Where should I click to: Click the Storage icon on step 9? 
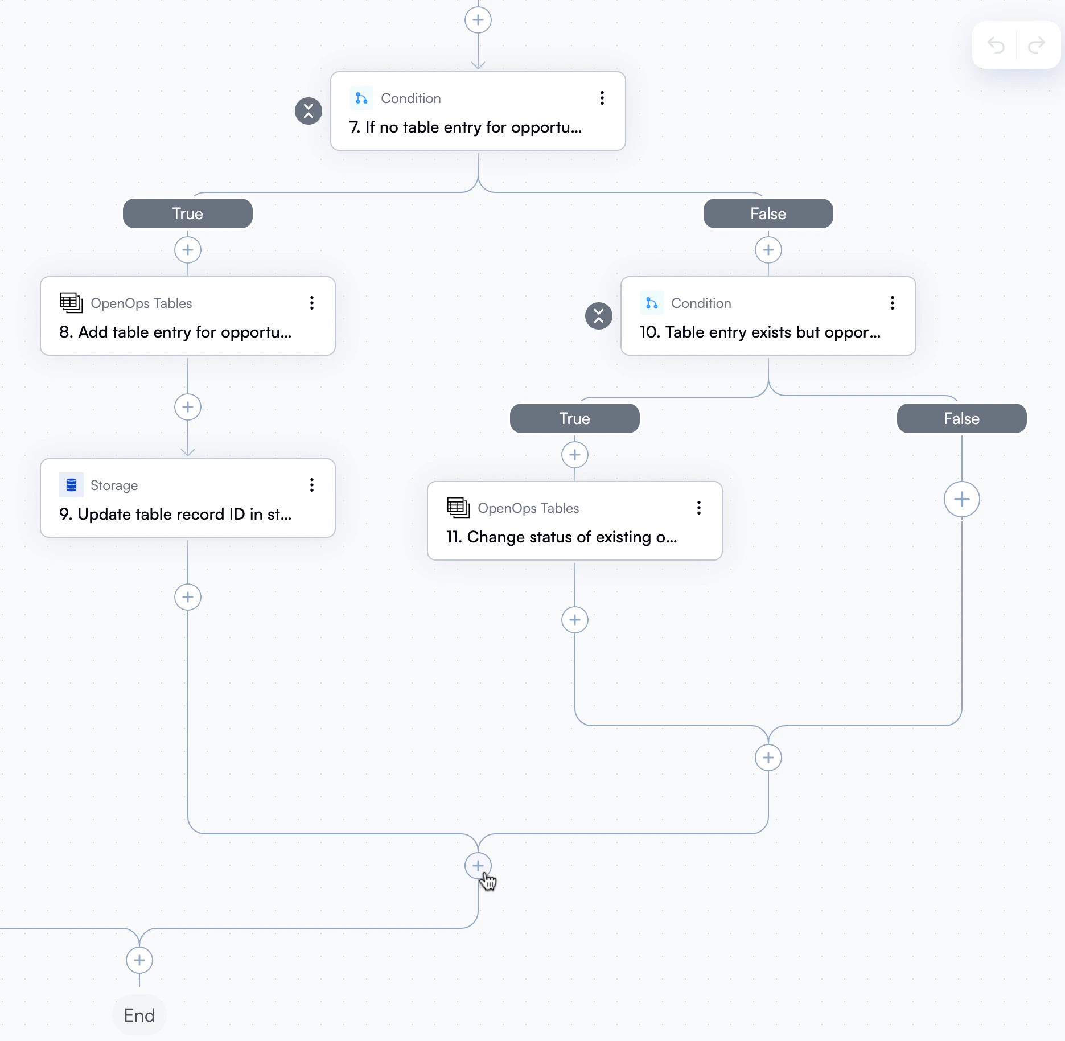[71, 485]
